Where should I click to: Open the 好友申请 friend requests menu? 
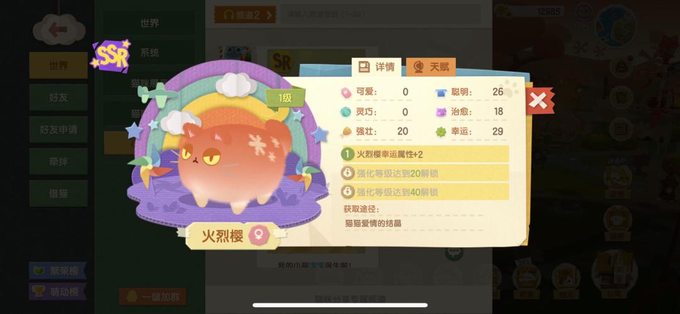[x=59, y=130]
